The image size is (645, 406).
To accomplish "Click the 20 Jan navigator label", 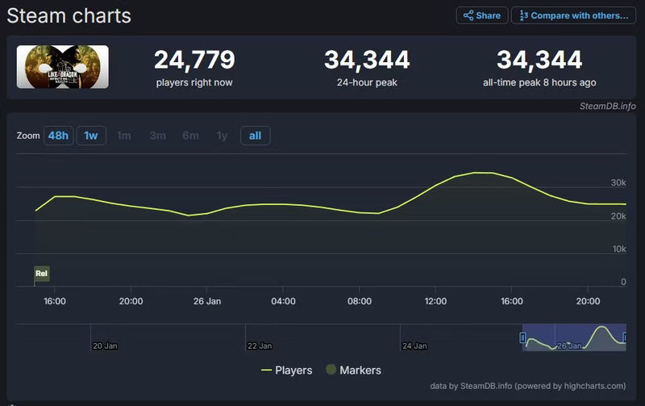I will pos(105,346).
